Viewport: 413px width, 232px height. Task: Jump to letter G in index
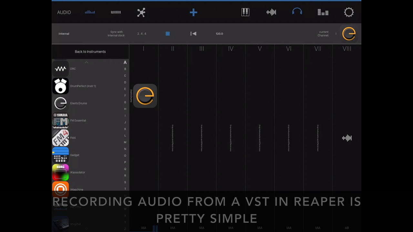coord(125,102)
